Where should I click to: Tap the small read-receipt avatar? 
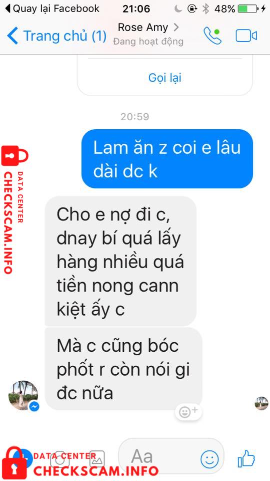(x=261, y=403)
